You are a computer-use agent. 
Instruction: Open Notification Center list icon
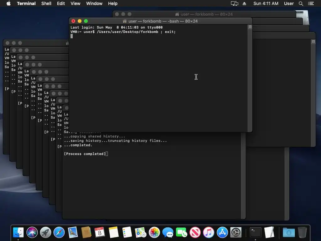click(x=311, y=3)
